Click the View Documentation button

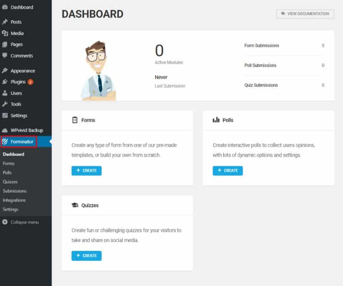click(x=305, y=14)
